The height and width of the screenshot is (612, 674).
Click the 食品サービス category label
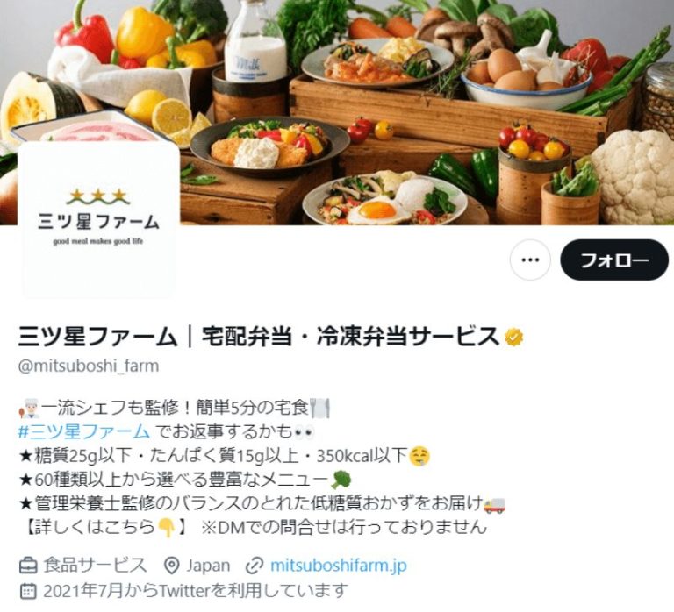[95, 566]
